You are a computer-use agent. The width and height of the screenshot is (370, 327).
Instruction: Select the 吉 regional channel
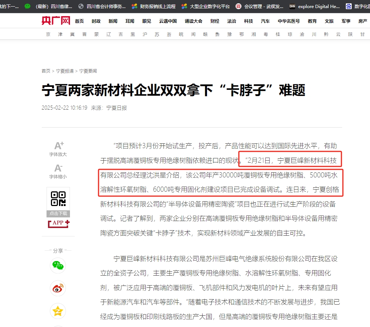click(x=121, y=34)
